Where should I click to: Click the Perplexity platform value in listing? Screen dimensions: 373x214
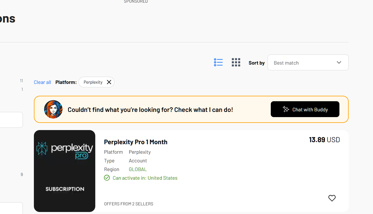point(140,152)
